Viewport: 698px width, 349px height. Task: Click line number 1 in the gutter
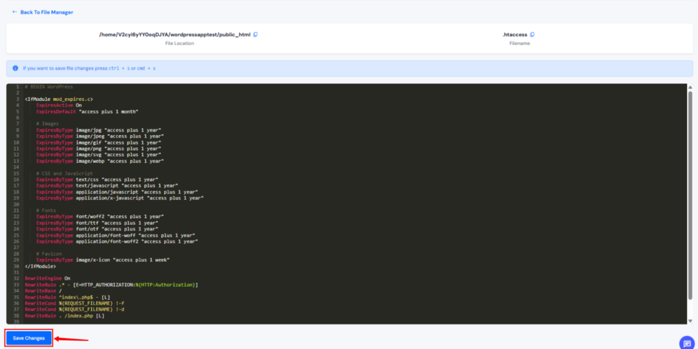[x=17, y=87]
